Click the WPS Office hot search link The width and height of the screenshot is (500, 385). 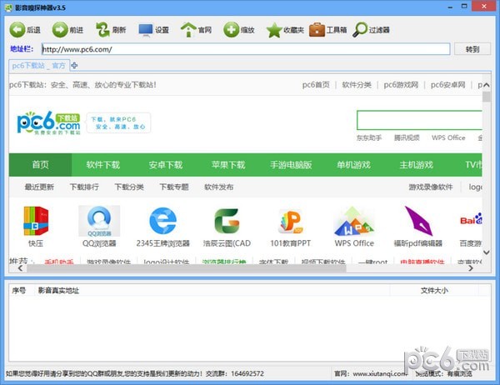(448, 137)
